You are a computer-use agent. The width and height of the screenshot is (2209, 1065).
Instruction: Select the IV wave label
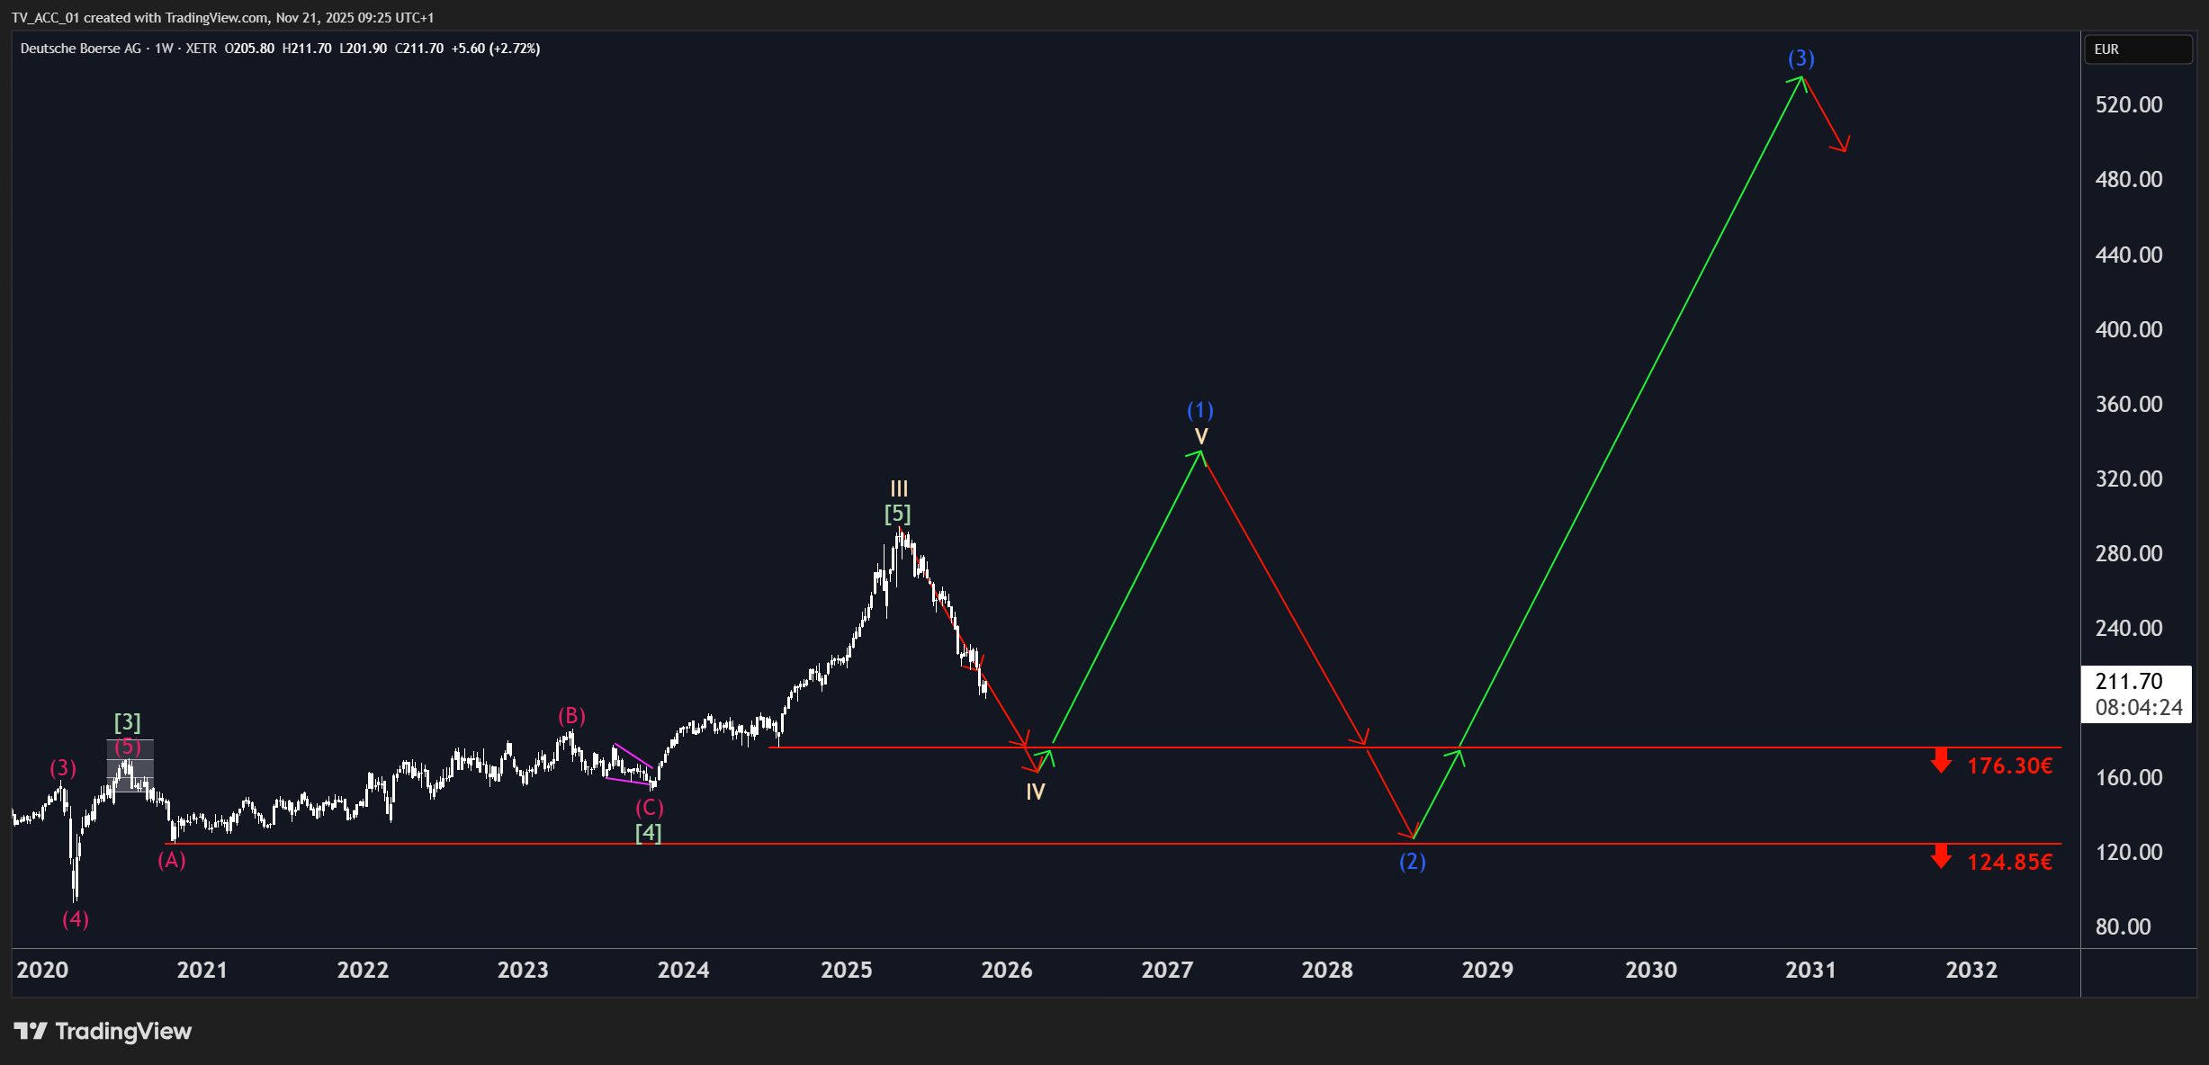1036,792
